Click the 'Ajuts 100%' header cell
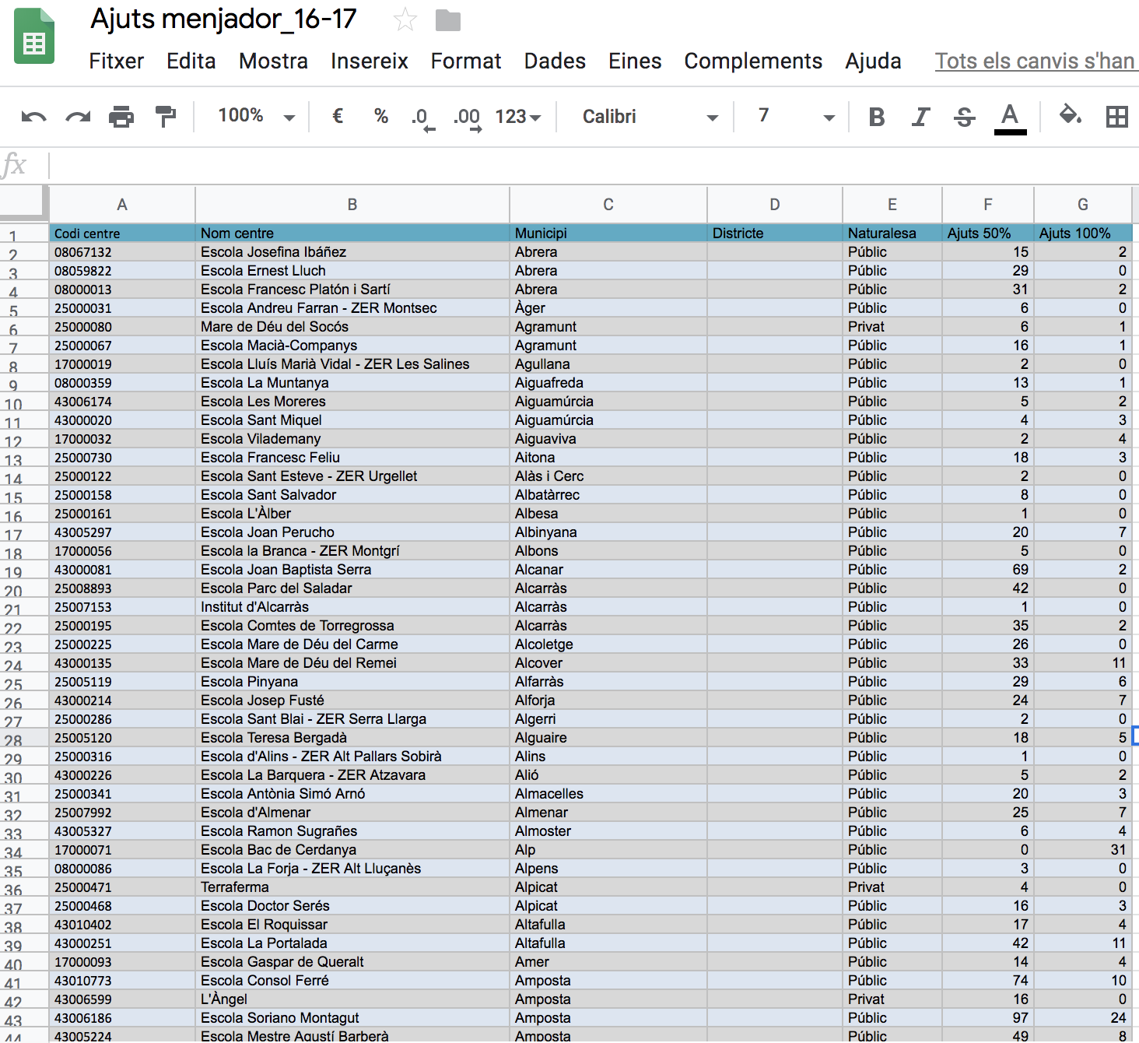The width and height of the screenshot is (1139, 1043). pyautogui.click(x=1083, y=233)
